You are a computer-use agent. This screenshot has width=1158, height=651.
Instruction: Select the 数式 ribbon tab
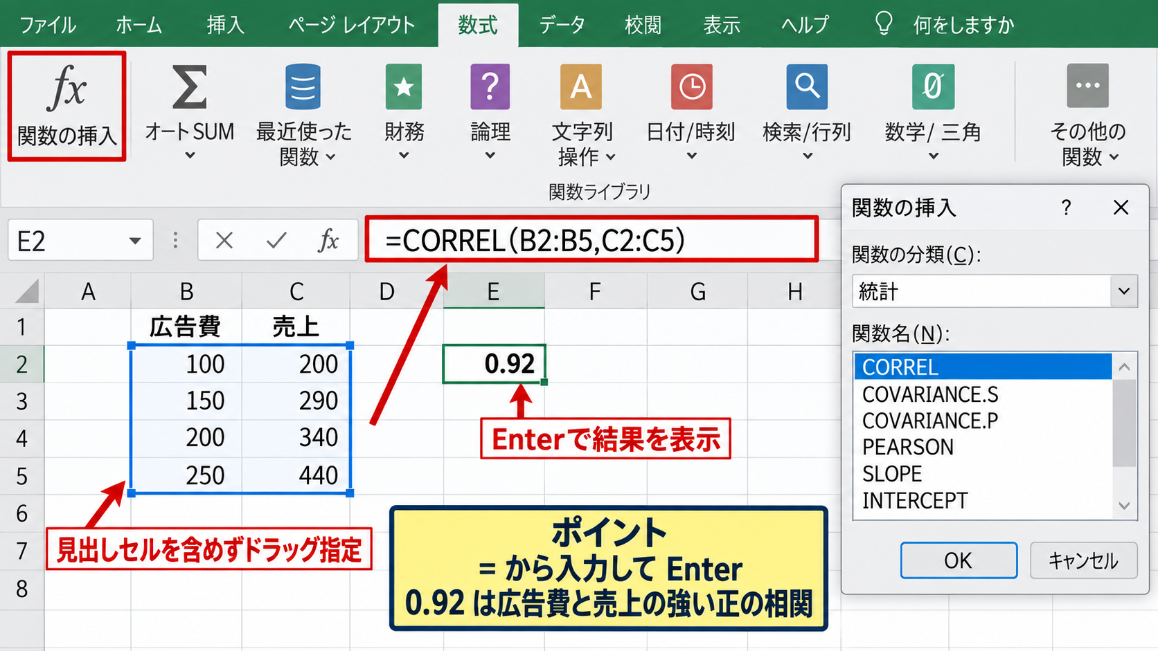(478, 25)
